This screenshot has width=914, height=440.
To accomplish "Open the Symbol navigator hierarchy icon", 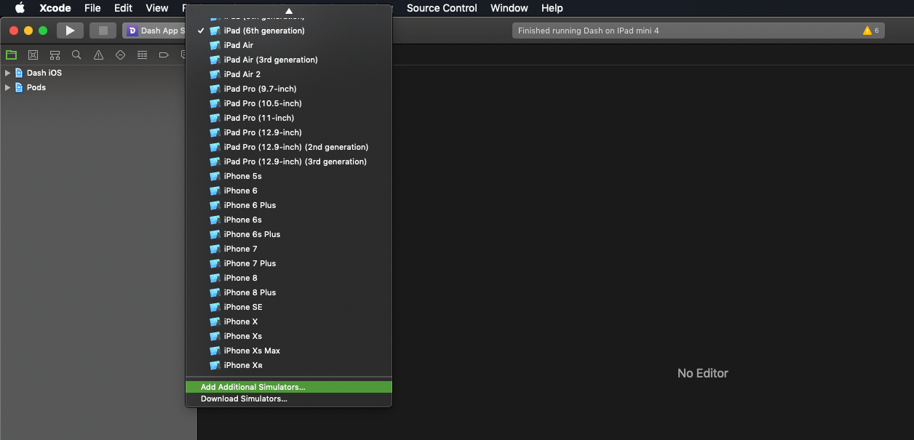I will point(55,55).
